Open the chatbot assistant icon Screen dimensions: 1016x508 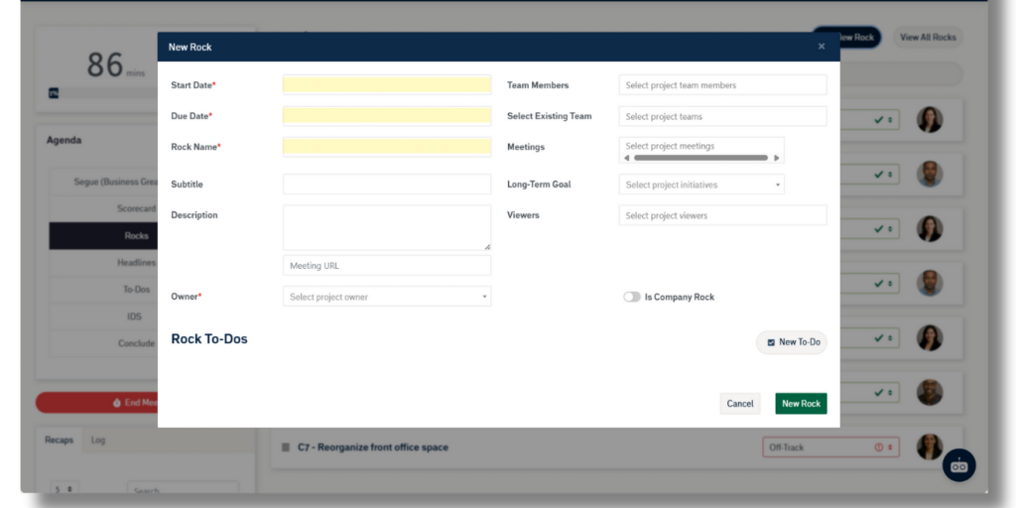click(958, 464)
